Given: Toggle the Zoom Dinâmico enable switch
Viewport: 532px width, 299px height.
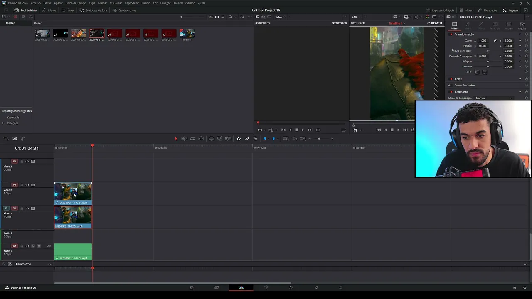Looking at the screenshot, I should (x=449, y=85).
